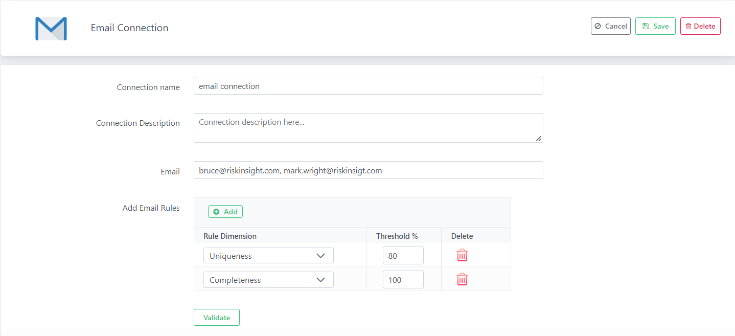Click the Email field label

tap(170, 171)
